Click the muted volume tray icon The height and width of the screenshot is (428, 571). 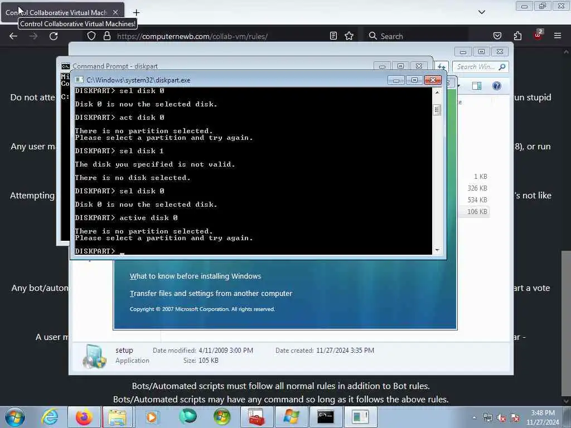(501, 418)
